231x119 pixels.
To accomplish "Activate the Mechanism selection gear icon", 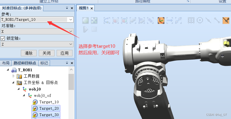I will tap(150, 21).
